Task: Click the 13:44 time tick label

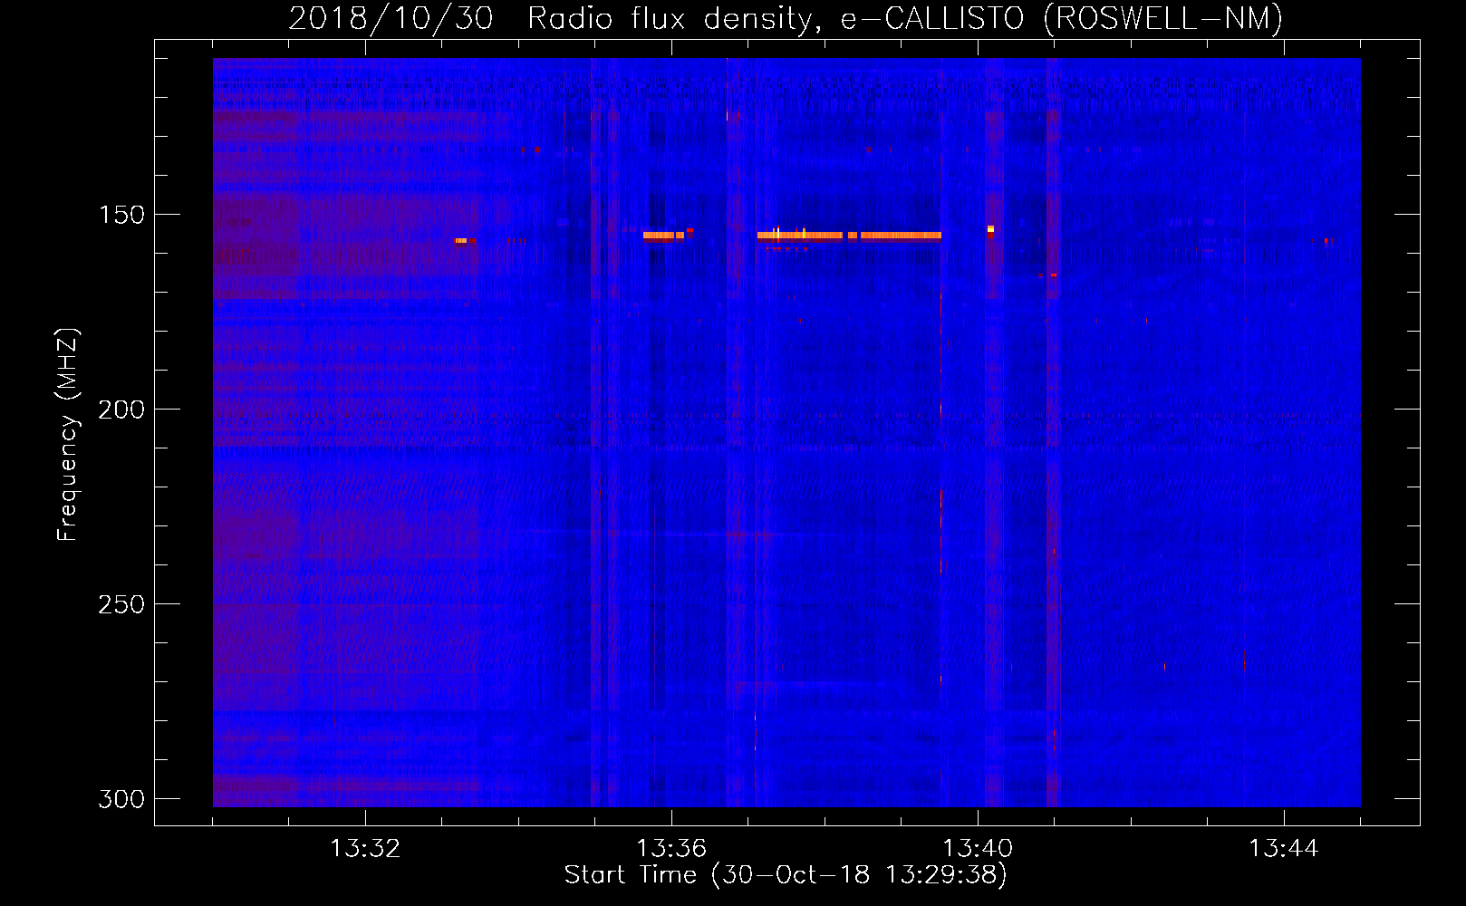Action: (x=1284, y=849)
